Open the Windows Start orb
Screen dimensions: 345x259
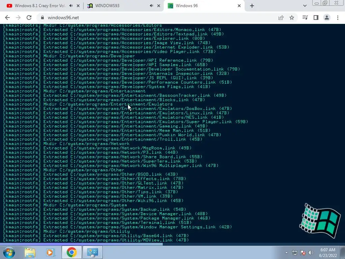[9, 252]
